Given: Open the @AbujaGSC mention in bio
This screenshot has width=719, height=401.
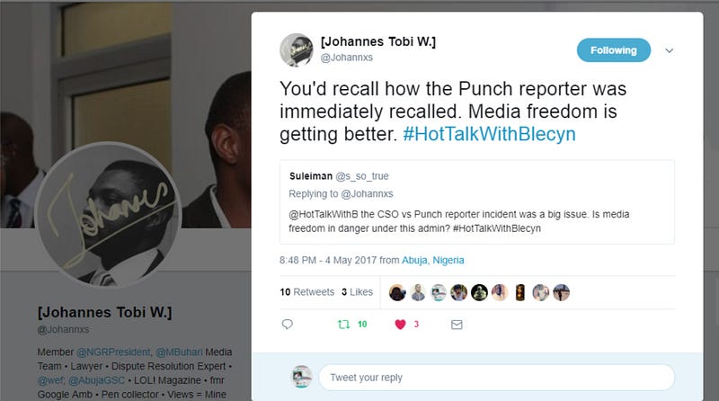Looking at the screenshot, I should 97,380.
